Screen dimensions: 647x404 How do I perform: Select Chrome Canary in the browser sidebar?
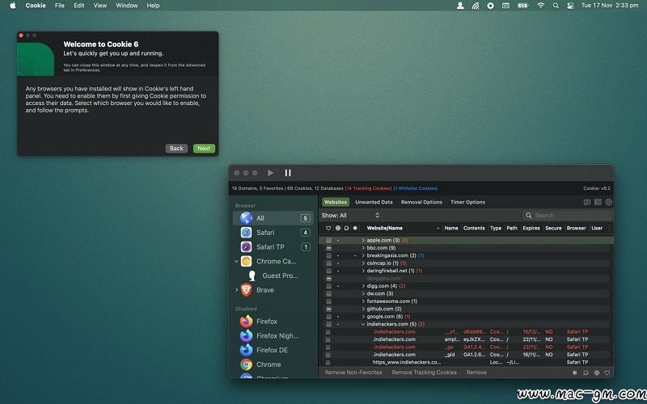pos(273,261)
